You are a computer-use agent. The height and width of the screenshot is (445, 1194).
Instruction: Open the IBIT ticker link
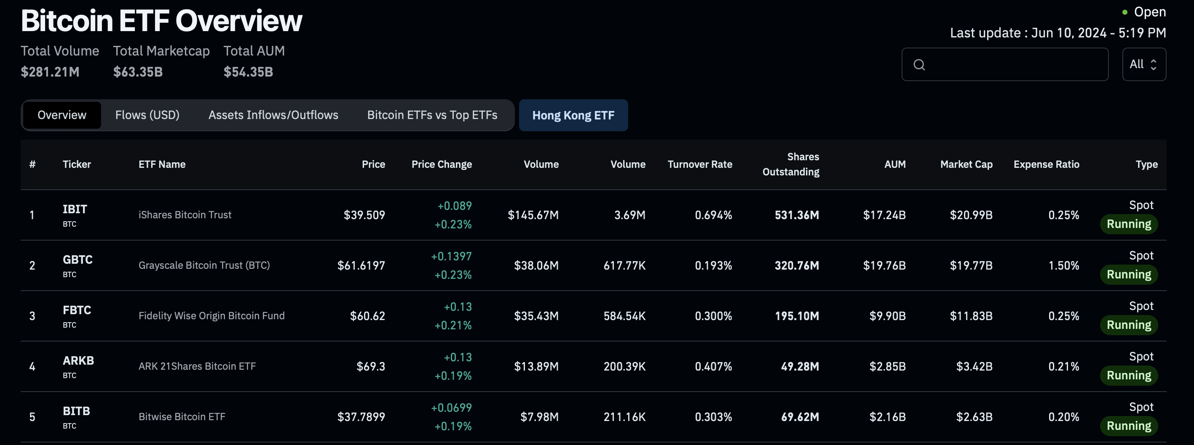click(75, 209)
